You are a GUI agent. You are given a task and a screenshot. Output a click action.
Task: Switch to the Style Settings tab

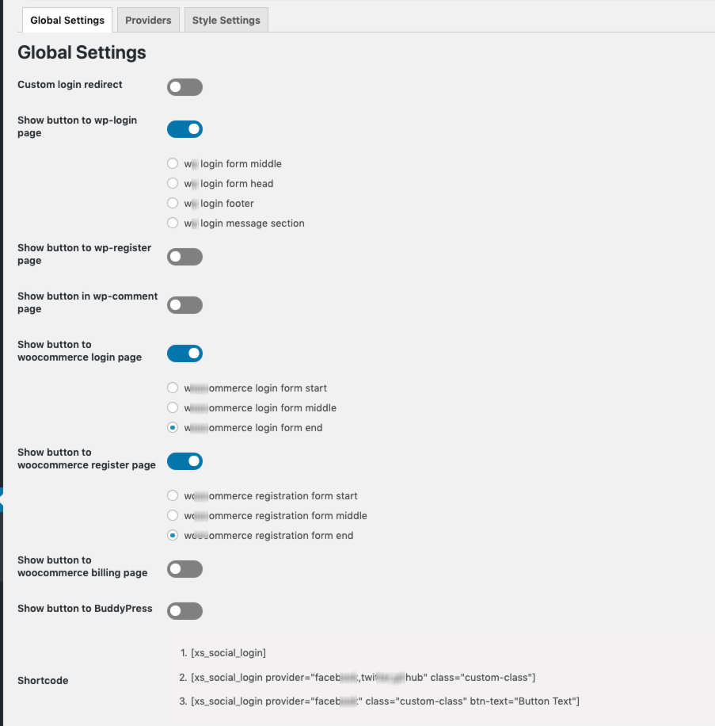click(226, 20)
